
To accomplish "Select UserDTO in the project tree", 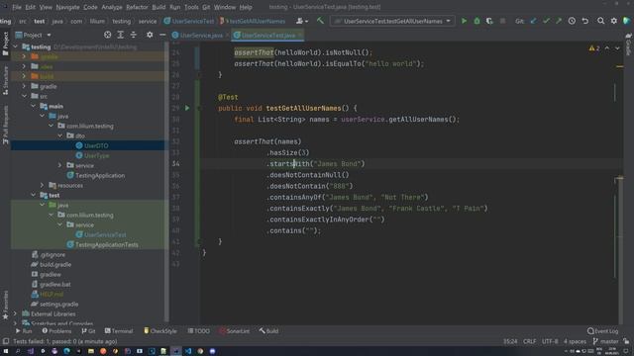I will pyautogui.click(x=96, y=145).
